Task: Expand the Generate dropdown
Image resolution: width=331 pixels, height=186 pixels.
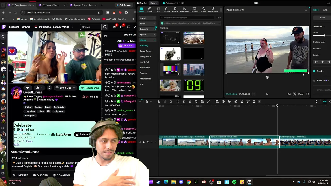Action: click(x=147, y=29)
